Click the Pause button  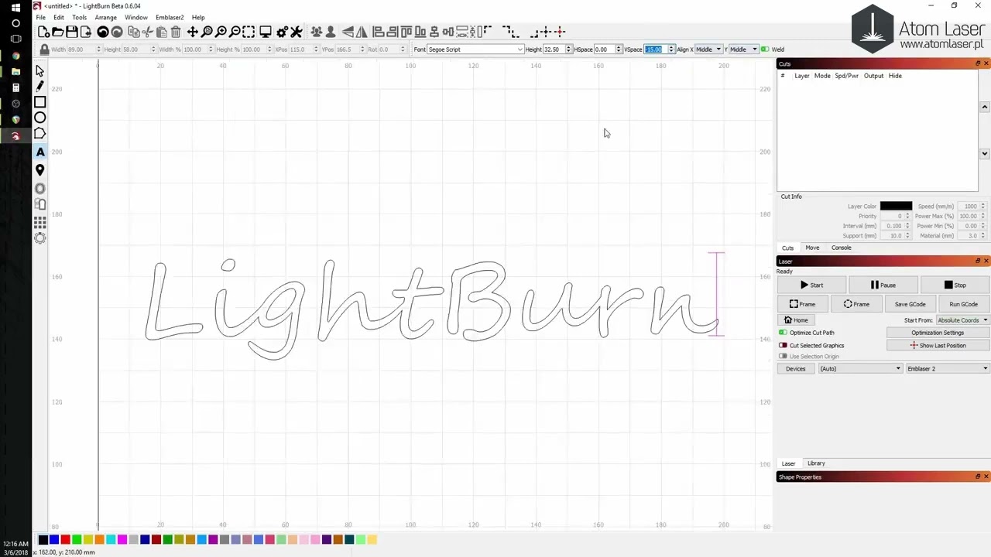point(883,285)
